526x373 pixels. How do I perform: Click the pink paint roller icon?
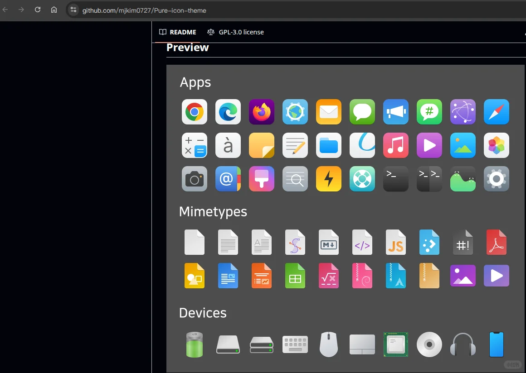(262, 179)
